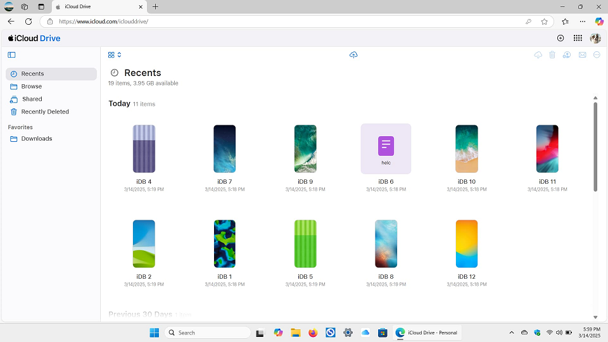608x342 pixels.
Task: Click the browser address bar
Action: 285,21
